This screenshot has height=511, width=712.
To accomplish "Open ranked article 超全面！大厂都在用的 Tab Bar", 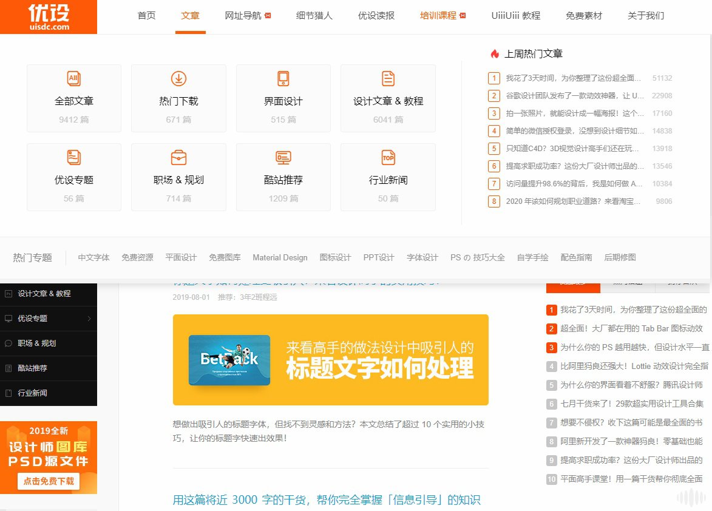I will pyautogui.click(x=631, y=328).
